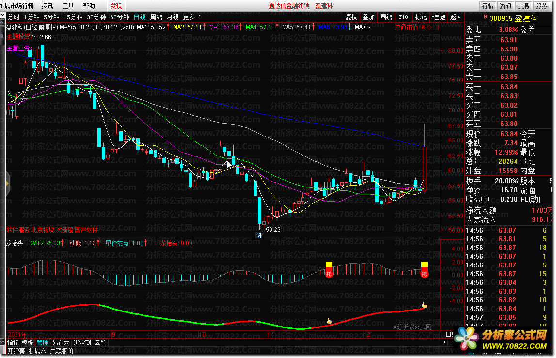The image size is (556, 358).
Task: Click the 画线 drawing tool button
Action: [x=386, y=17]
